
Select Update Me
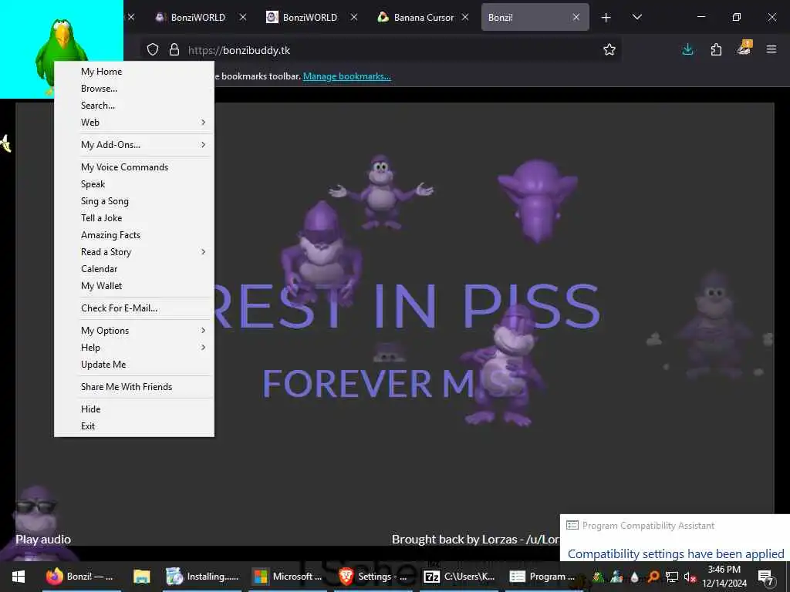pyautogui.click(x=134, y=365)
